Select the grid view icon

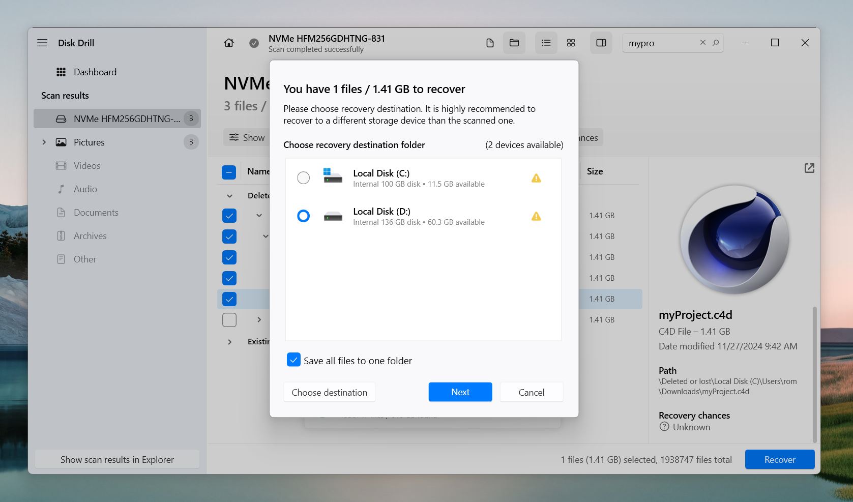[571, 43]
